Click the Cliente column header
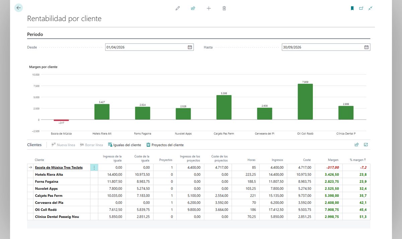The image size is (402, 239). pos(39,160)
